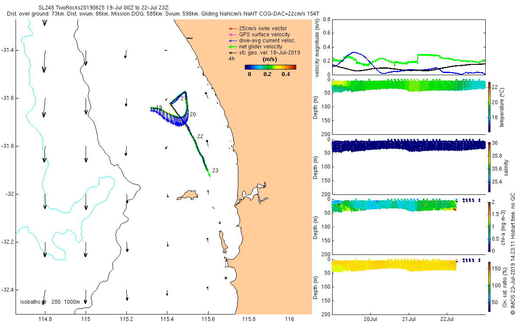Click longitude tick label 115.6
The image size is (519, 324).
pyautogui.click(x=208, y=319)
